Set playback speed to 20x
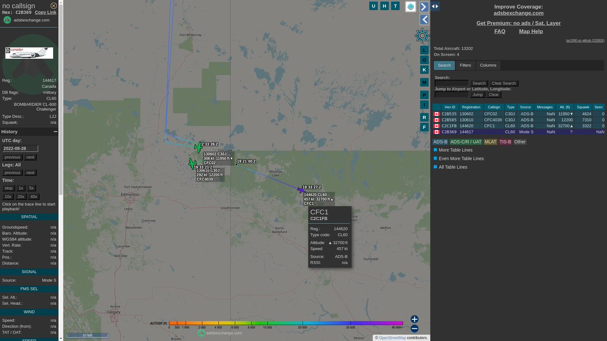The image size is (607, 341). [x=21, y=197]
